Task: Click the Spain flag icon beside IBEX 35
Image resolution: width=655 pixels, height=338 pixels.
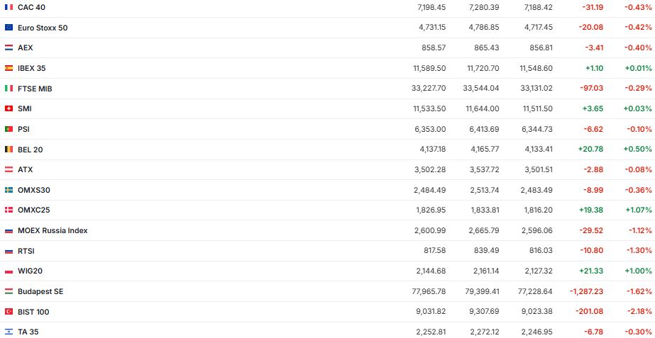Action: pyautogui.click(x=9, y=68)
